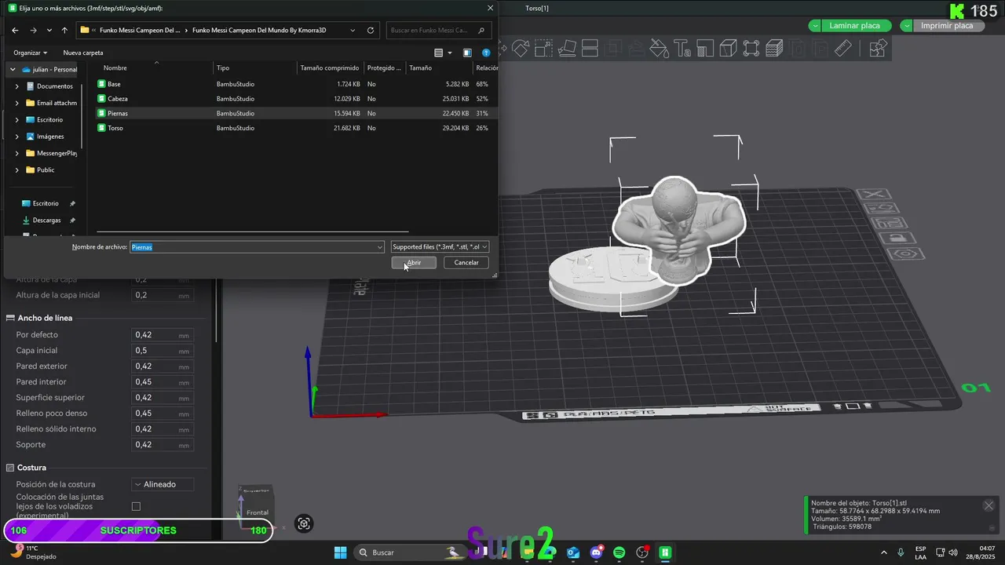Expand the address bar history dropdown
This screenshot has height=565, width=1005.
[x=353, y=31]
